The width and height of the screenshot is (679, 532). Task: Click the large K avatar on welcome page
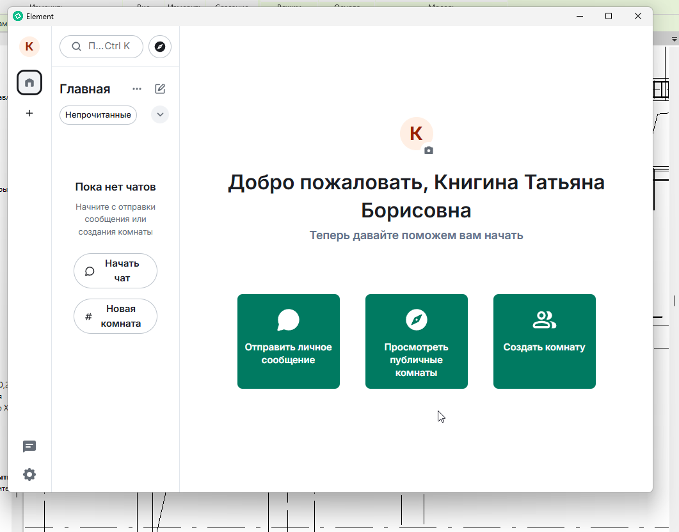[416, 134]
